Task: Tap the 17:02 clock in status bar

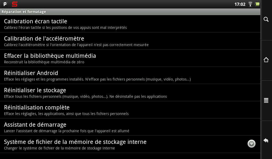Action: coord(240,4)
